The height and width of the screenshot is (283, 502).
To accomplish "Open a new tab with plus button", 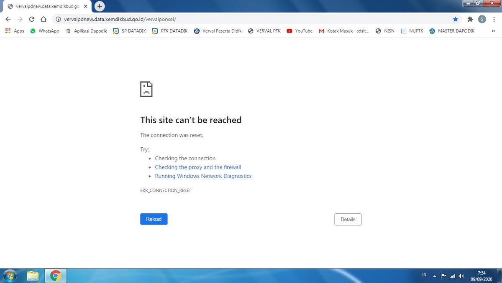I will (x=100, y=6).
